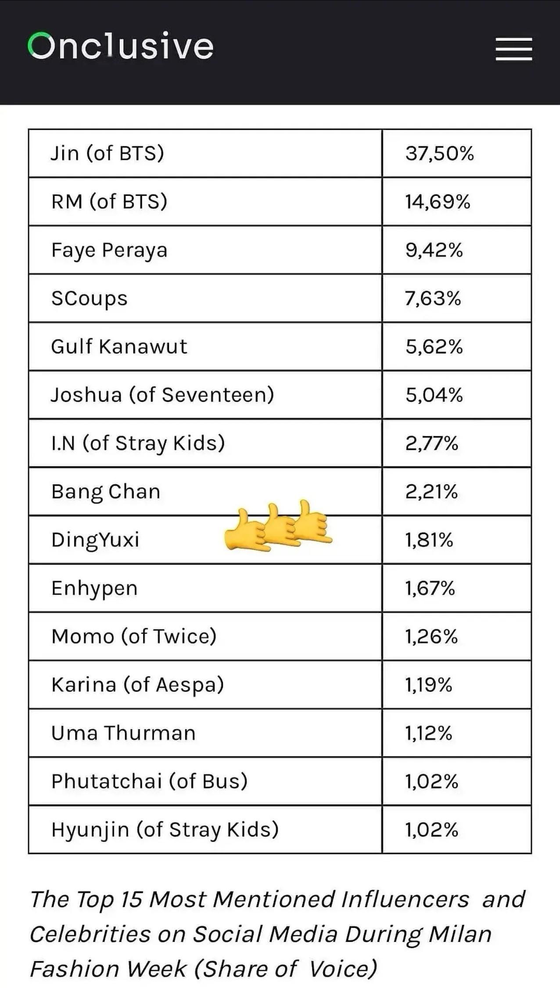Viewport: 560px width, 988px height.
Task: Select the Uma Thurman row
Action: (x=280, y=733)
